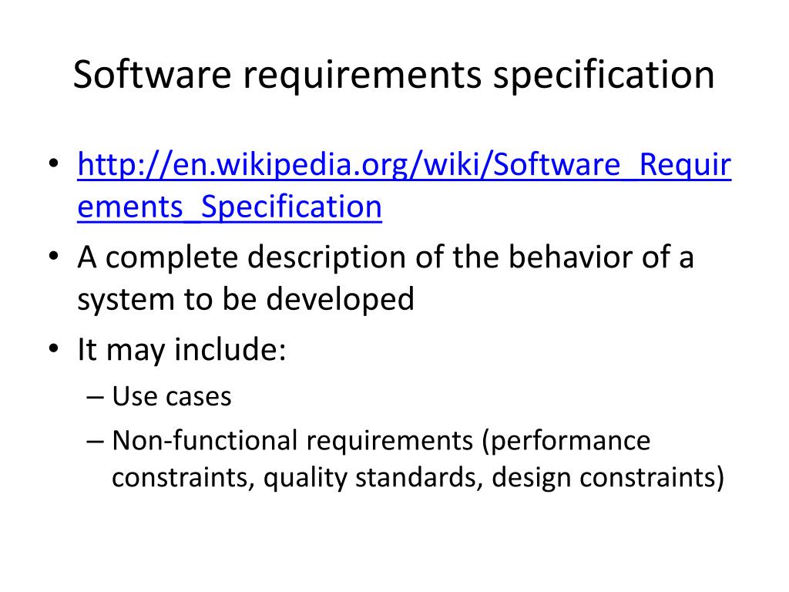Click the text 'It may include:'
The image size is (789, 592).
pos(182,350)
